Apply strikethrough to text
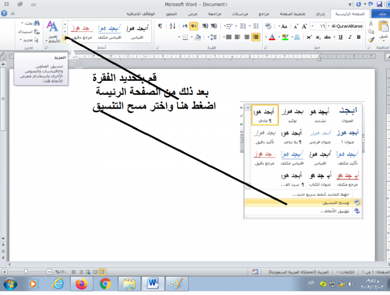The image size is (390, 295). 327,37
